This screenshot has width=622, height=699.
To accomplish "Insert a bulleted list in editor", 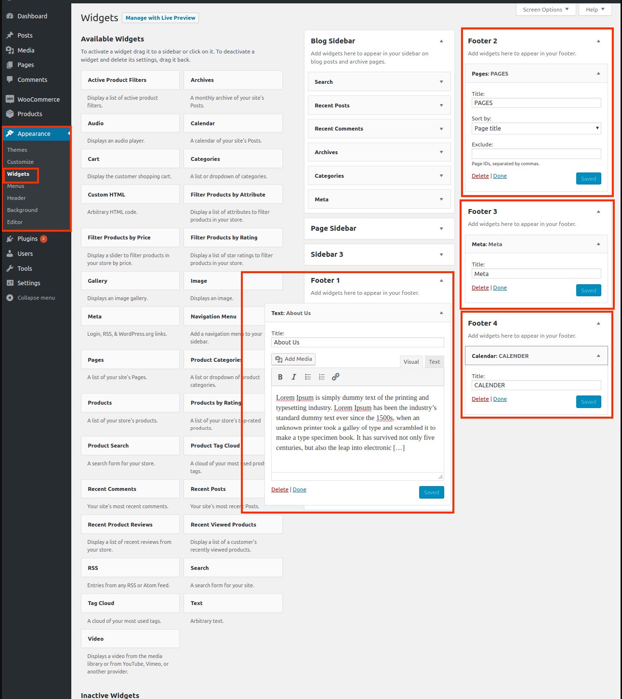I will (308, 377).
